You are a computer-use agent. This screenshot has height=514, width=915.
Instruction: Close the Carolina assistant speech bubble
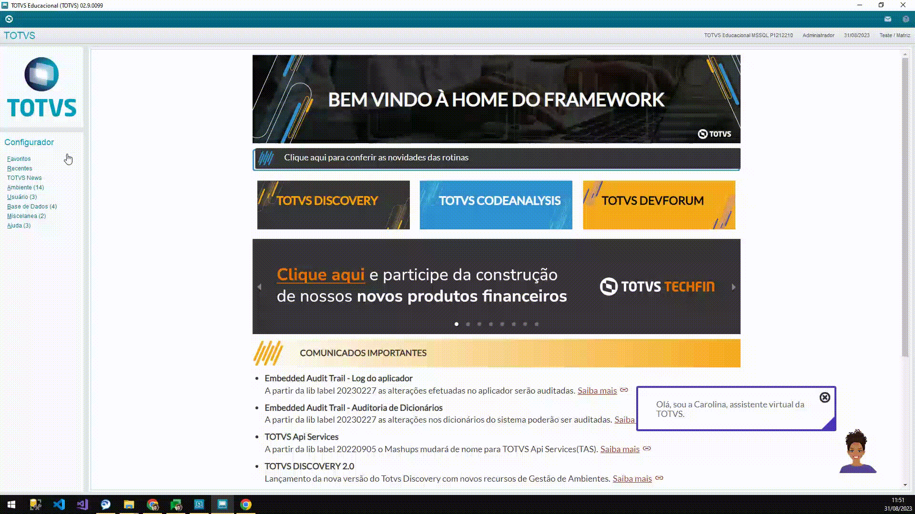825,397
